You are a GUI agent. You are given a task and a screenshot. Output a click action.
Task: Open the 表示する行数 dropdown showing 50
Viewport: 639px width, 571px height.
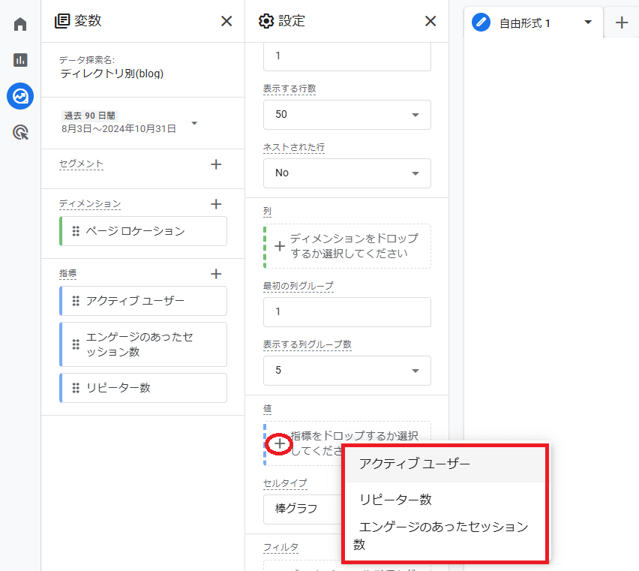346,115
